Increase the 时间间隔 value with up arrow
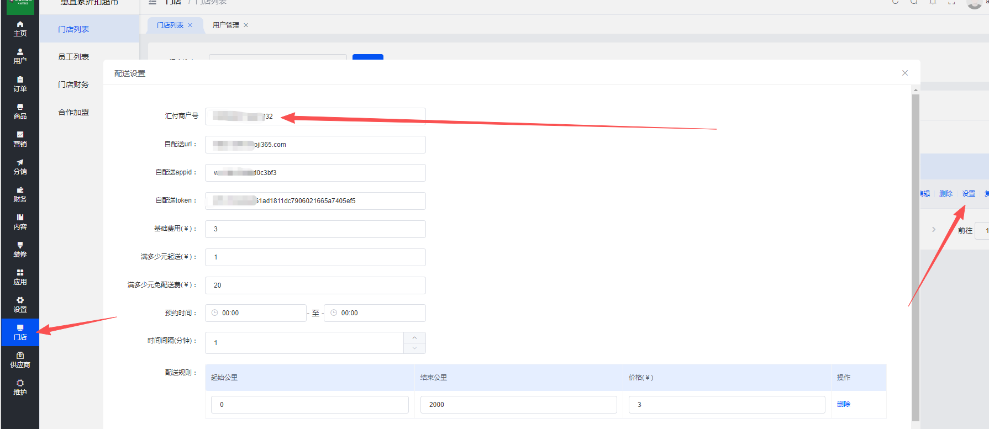The width and height of the screenshot is (989, 429). click(x=414, y=337)
